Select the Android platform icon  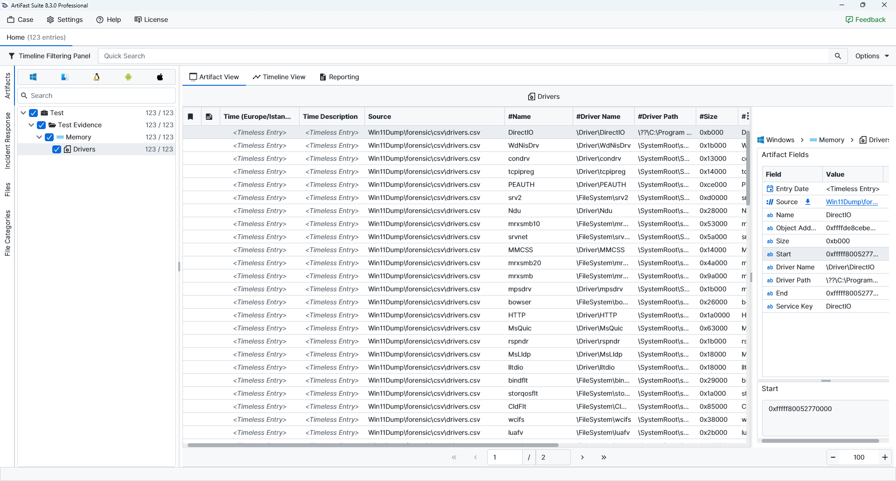click(128, 77)
